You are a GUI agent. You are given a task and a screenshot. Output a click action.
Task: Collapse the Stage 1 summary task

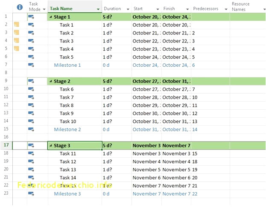point(51,17)
